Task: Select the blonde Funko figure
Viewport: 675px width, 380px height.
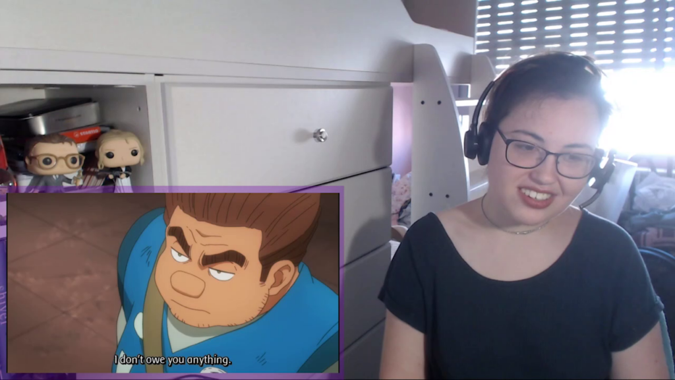Action: (x=120, y=156)
